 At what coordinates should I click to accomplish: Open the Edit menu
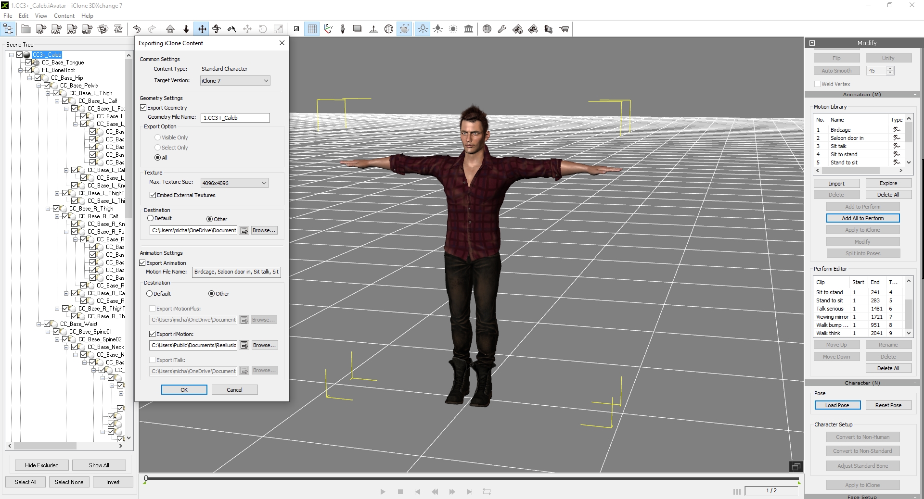click(24, 16)
